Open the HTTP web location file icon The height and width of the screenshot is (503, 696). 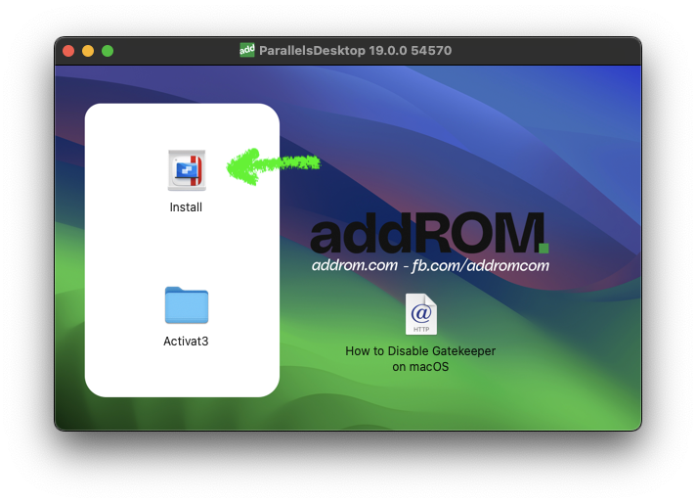coord(420,314)
